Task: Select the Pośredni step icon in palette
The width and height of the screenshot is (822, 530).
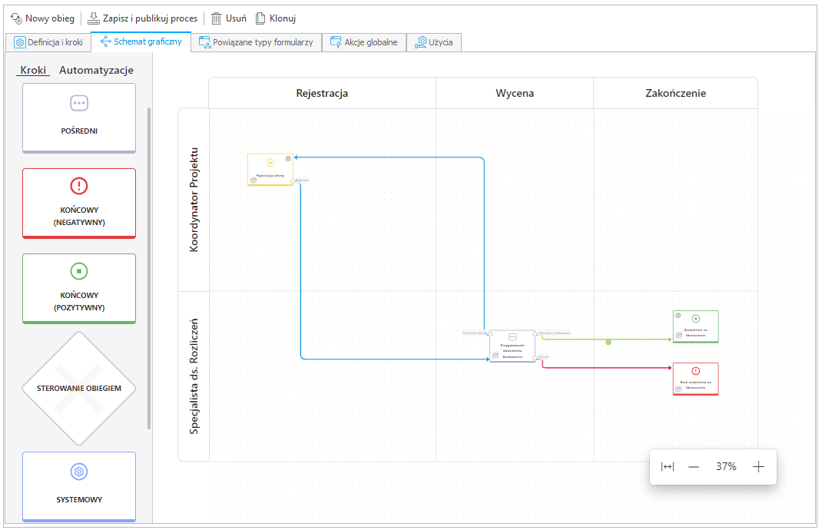Action: click(x=79, y=103)
